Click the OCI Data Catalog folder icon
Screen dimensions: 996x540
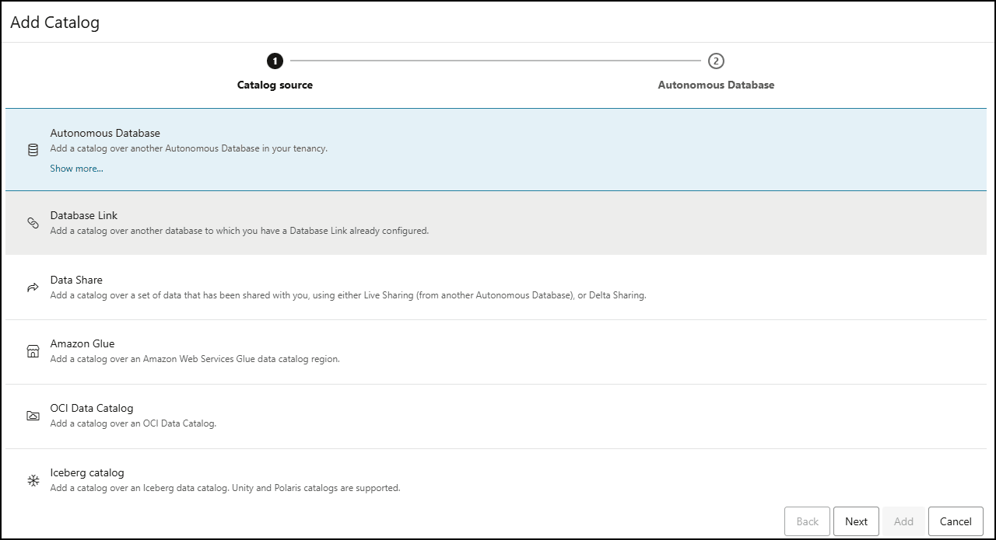[x=32, y=415]
